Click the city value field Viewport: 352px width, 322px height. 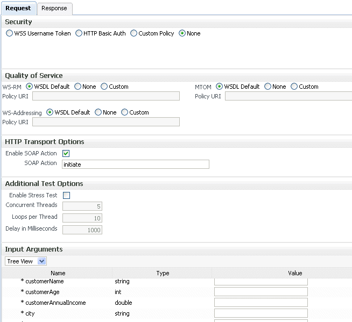coord(261,313)
